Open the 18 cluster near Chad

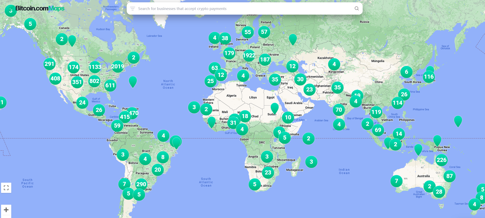[x=245, y=116]
